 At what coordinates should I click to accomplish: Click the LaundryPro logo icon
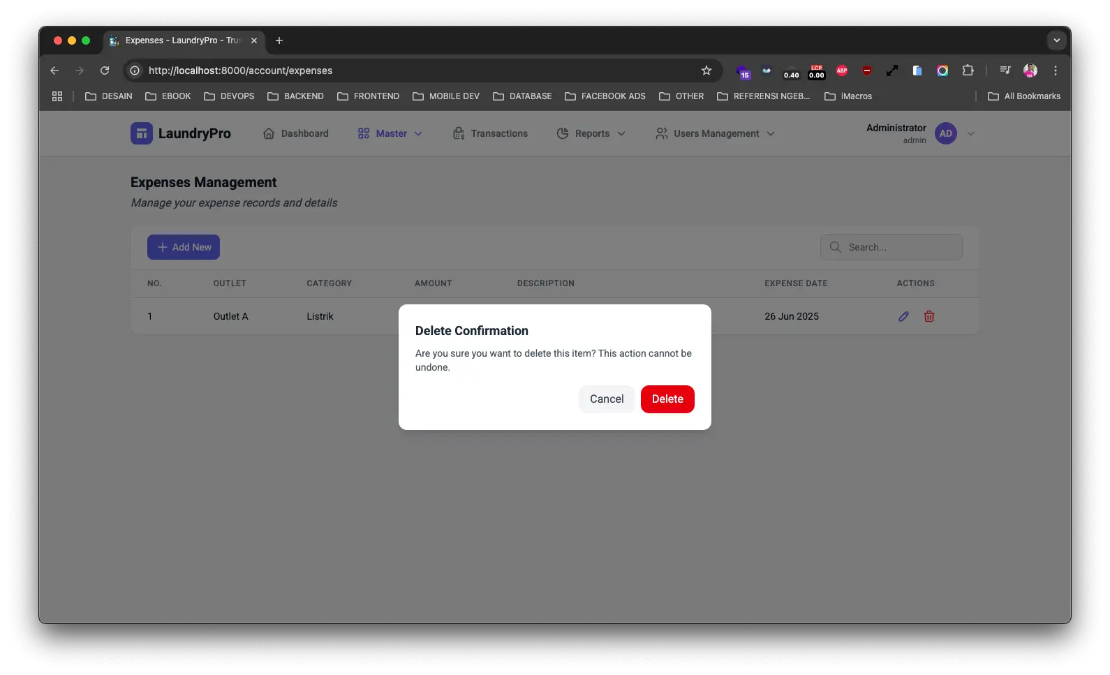(x=141, y=133)
